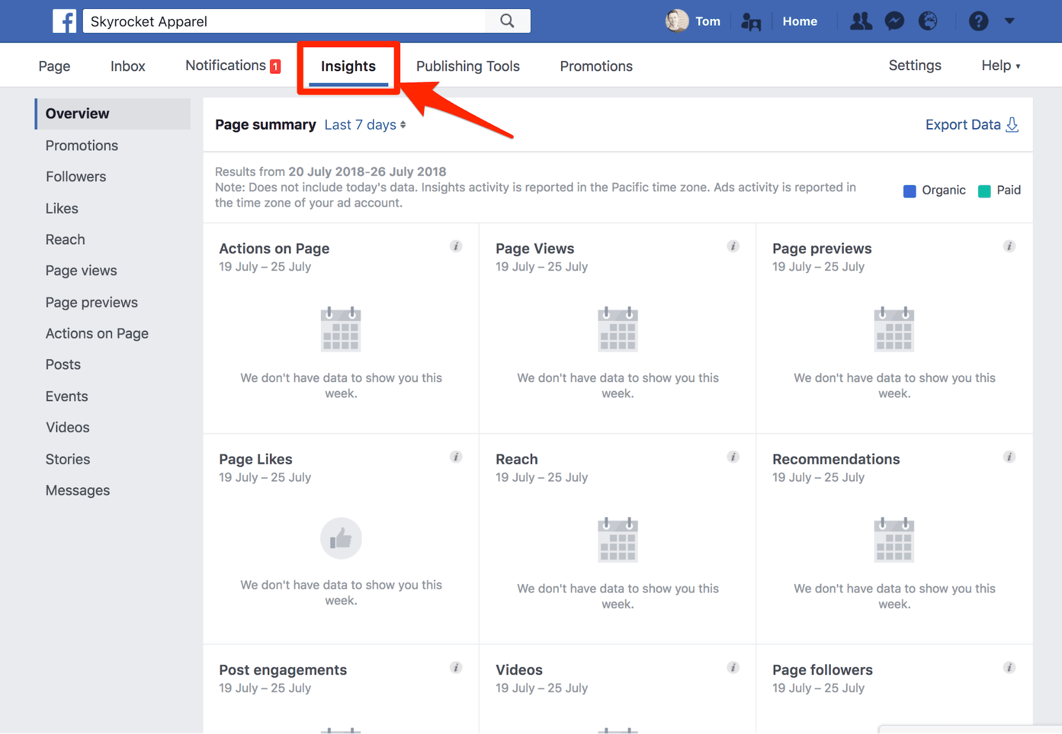Screen dimensions: 1062x734
Task: Click the Export Data link
Action: (x=963, y=124)
